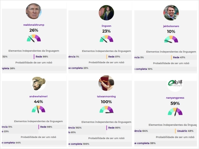Select the Rede 98% bar under realdonaldtrump

point(50,56)
